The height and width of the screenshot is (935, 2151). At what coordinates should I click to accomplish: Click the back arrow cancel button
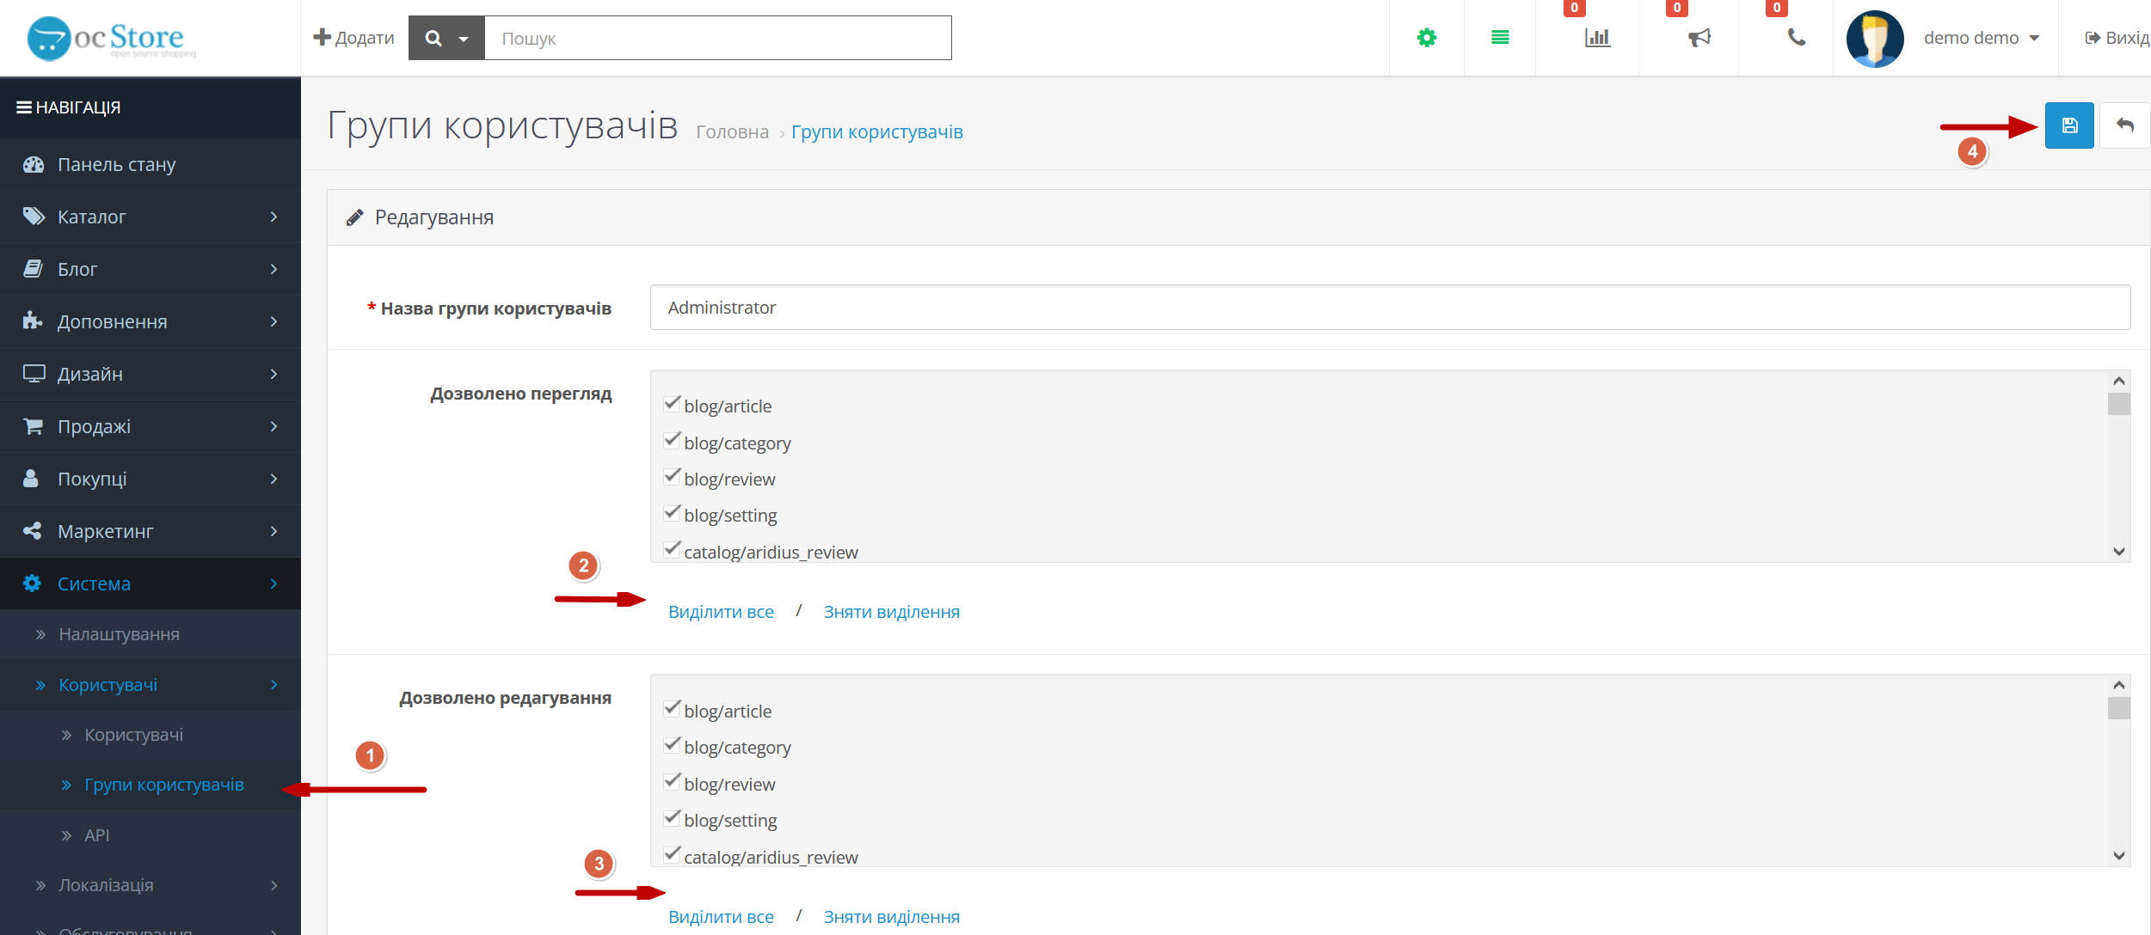tap(2125, 125)
